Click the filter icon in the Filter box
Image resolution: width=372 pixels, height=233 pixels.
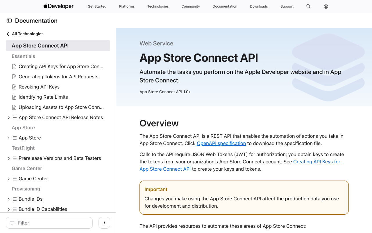[x=12, y=223]
